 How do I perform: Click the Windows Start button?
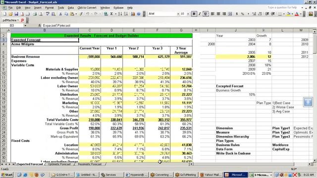(7, 175)
